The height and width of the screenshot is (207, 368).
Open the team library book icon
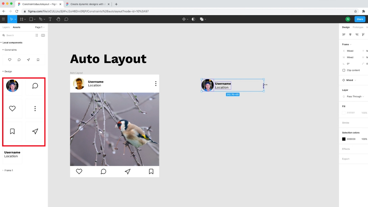(43, 35)
